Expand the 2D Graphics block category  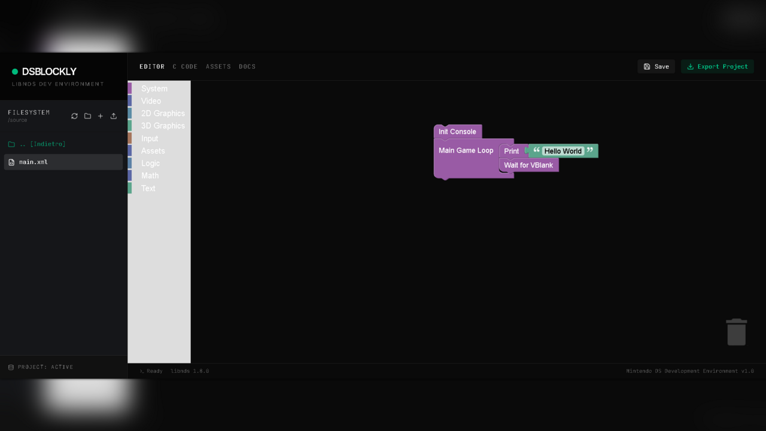[x=163, y=113]
